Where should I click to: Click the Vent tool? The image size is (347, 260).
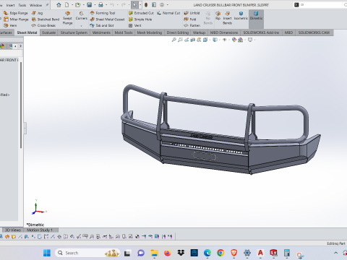(x=135, y=25)
